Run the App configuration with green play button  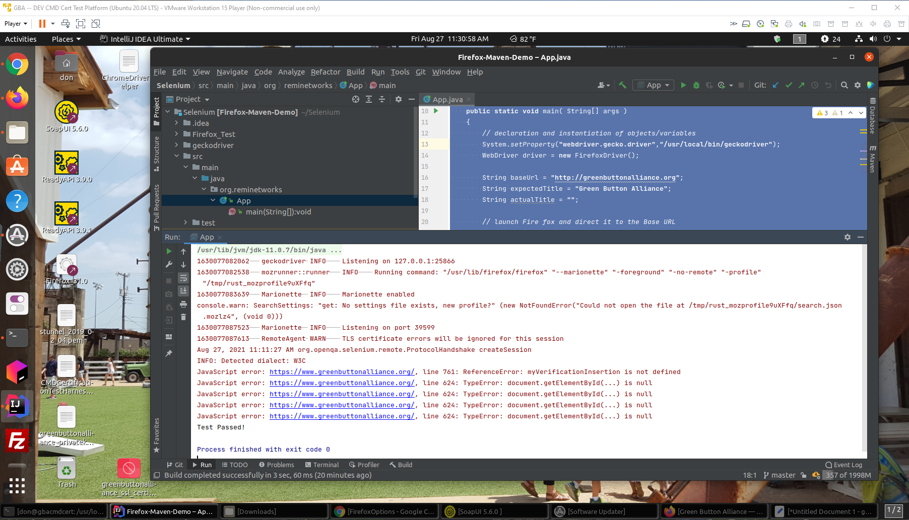click(683, 85)
